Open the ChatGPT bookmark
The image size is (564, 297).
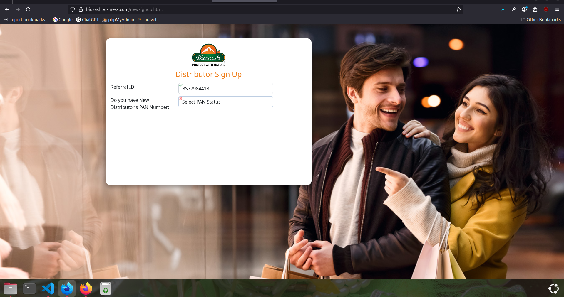[x=88, y=20]
